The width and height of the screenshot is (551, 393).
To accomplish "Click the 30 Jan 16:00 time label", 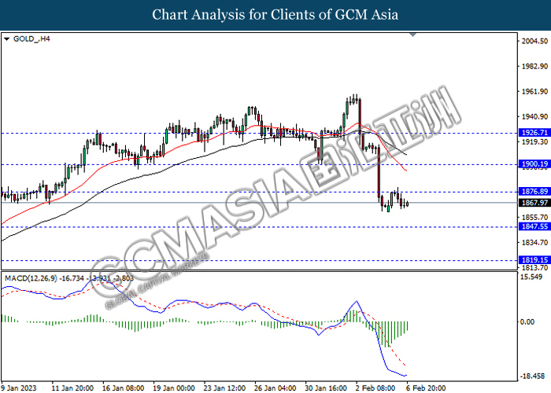I will [x=326, y=387].
